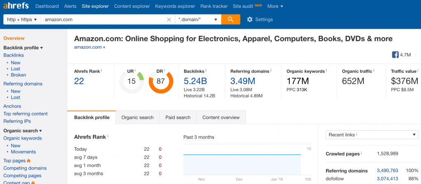Click the 3,490,763 referring domains count

tap(387, 170)
